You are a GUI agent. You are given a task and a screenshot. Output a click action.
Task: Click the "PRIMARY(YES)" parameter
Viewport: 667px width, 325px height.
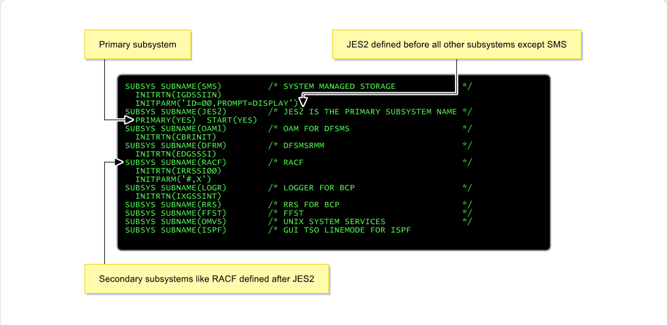point(165,120)
